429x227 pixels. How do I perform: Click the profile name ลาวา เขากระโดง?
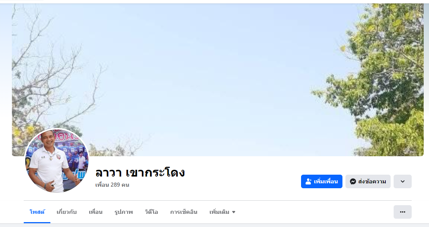(x=140, y=172)
